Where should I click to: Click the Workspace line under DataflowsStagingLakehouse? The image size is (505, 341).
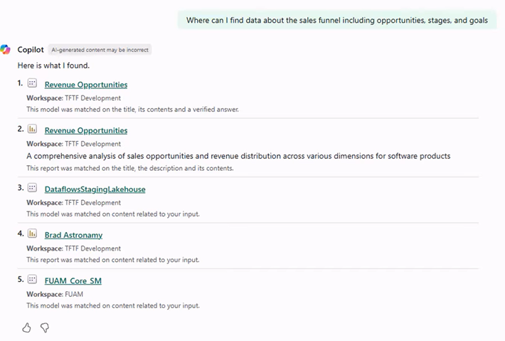tap(73, 203)
